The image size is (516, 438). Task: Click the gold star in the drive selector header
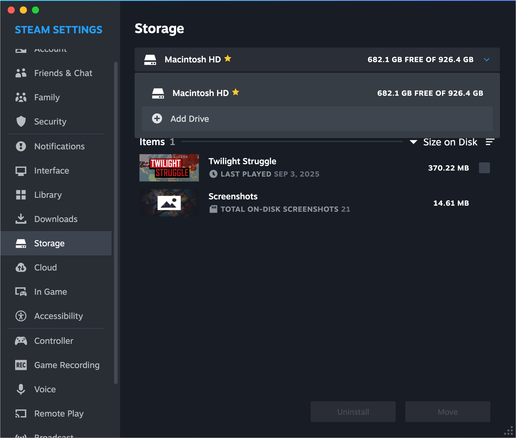coord(228,58)
